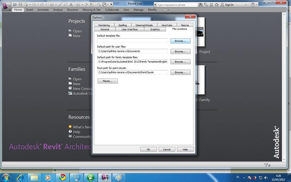Expand the Synchronize dropdown arrow

30,5
